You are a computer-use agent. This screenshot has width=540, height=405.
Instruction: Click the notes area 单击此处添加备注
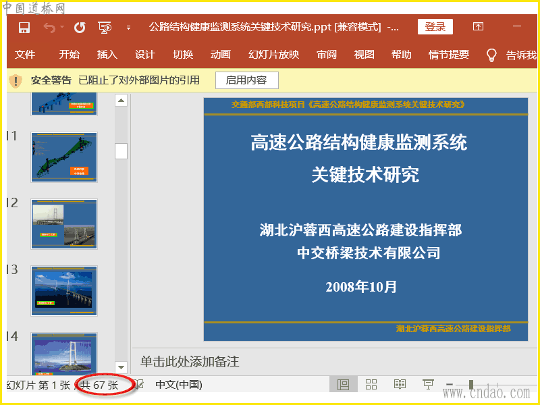(190, 362)
